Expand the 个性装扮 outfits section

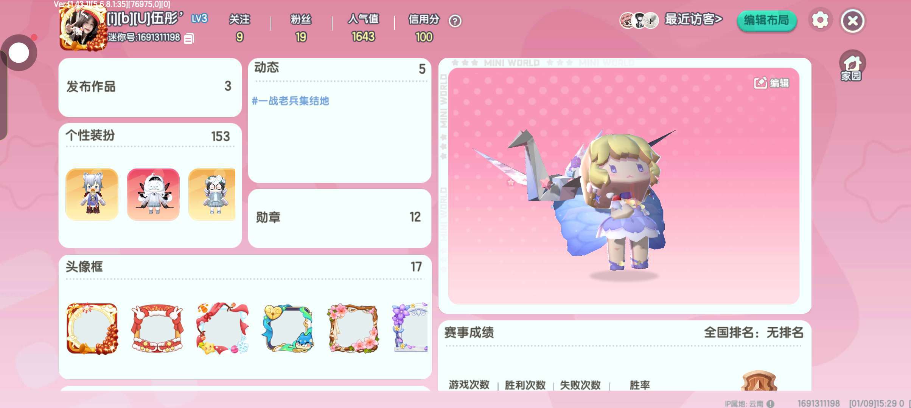pyautogui.click(x=150, y=136)
